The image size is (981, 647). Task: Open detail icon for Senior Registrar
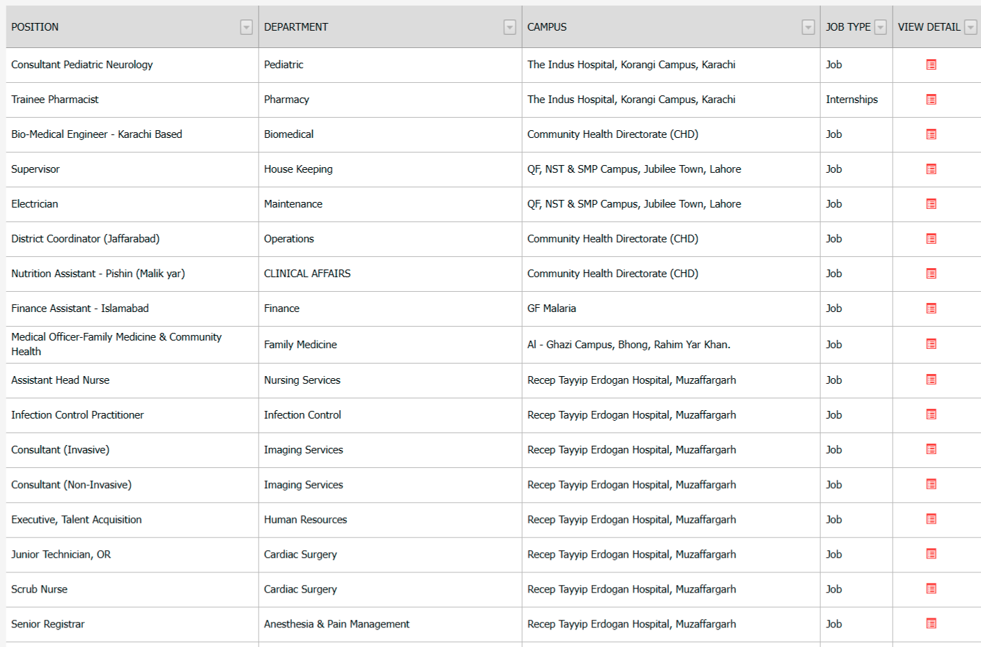pyautogui.click(x=931, y=623)
